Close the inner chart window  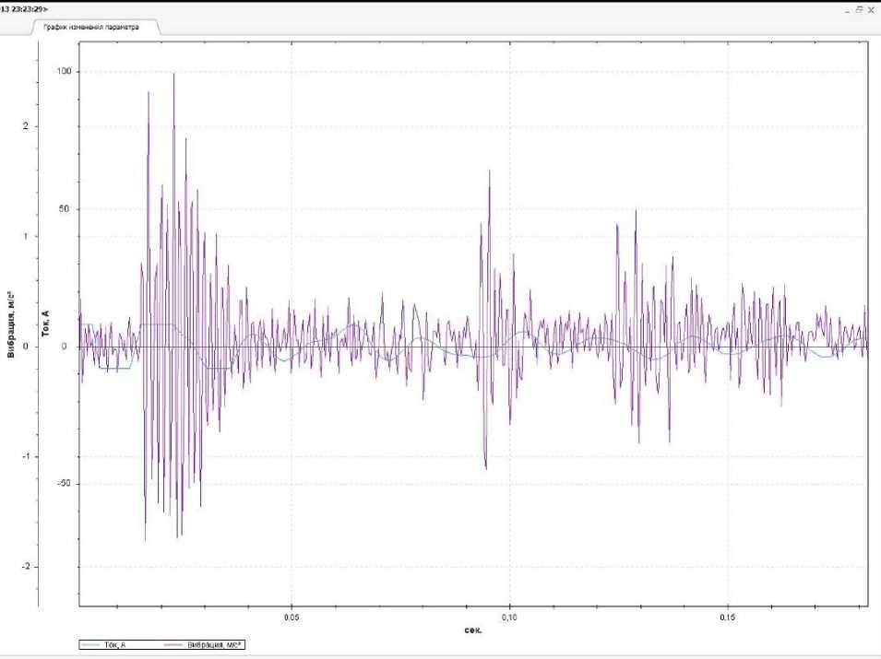871,10
